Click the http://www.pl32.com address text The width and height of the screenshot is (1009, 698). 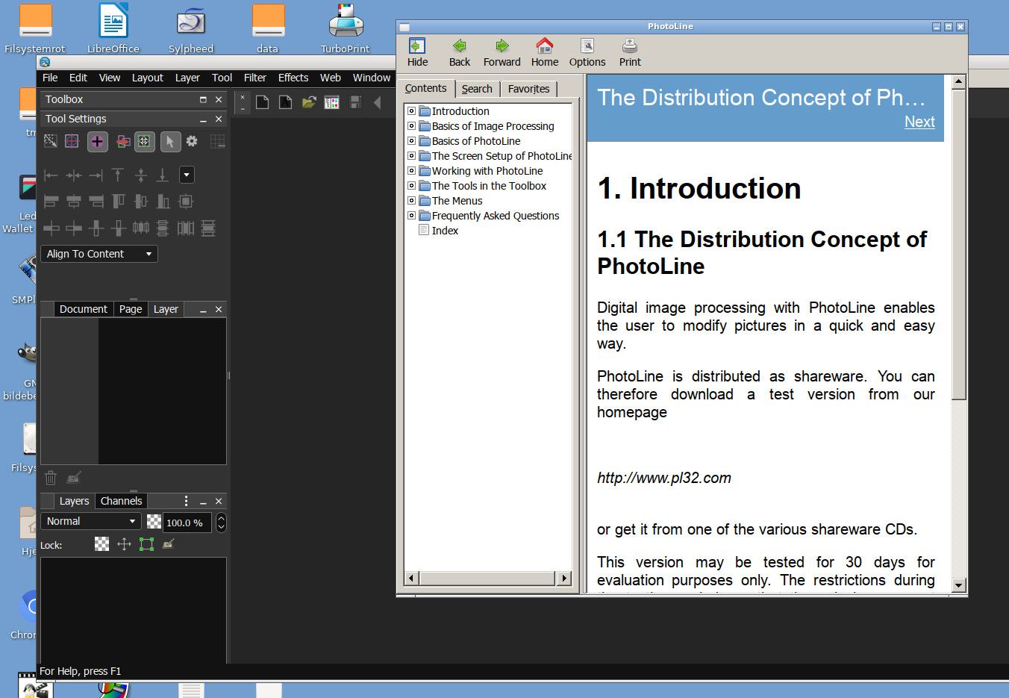pyautogui.click(x=664, y=478)
